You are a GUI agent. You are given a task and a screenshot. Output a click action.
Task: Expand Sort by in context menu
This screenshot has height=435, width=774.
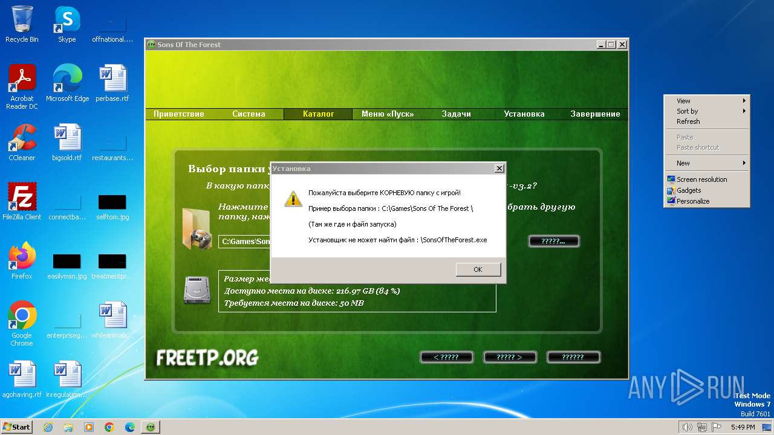pos(706,111)
